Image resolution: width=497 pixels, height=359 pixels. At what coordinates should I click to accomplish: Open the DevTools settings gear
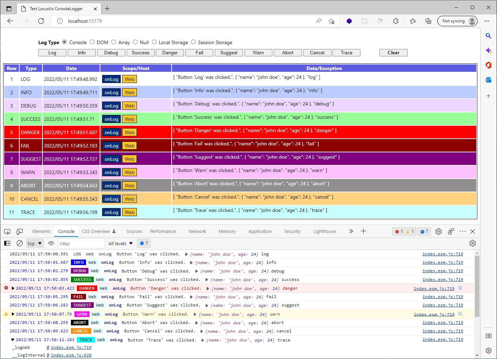pyautogui.click(x=438, y=232)
